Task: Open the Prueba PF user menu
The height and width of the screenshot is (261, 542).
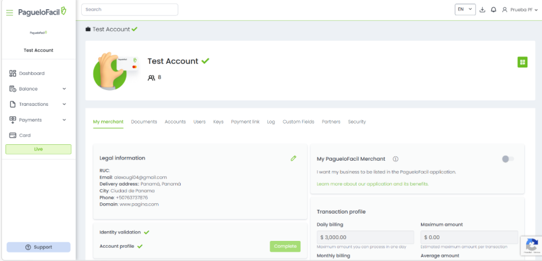Action: 519,10
